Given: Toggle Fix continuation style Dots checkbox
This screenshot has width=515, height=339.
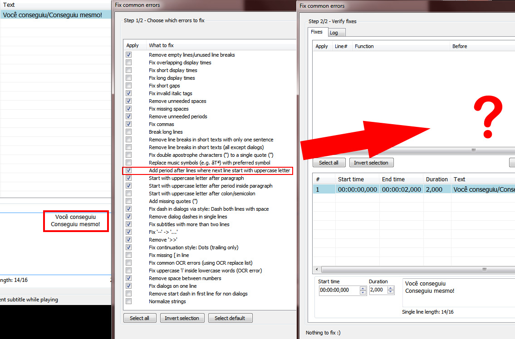Looking at the screenshot, I should click(129, 247).
